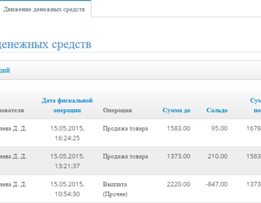Sort by Сумма до column header

[x=176, y=110]
